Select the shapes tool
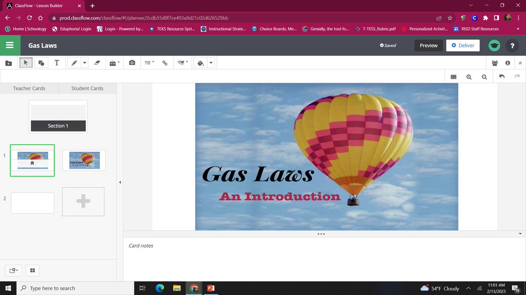The image size is (526, 295). [x=41, y=63]
